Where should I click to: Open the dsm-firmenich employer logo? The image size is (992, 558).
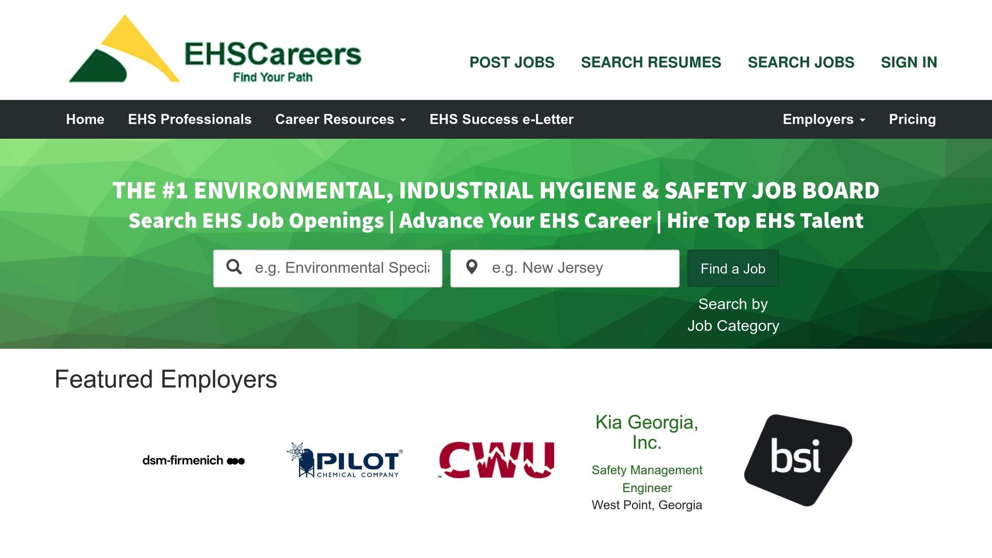coord(193,460)
